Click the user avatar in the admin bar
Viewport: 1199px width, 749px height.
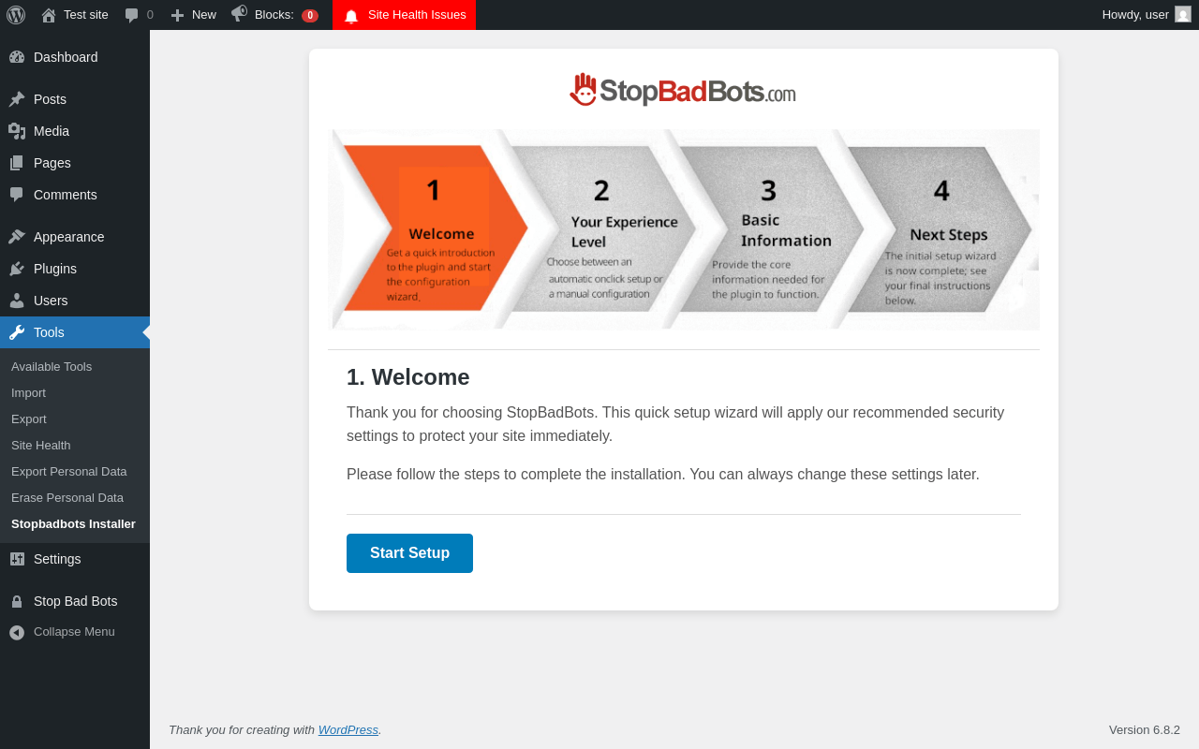point(1183,14)
